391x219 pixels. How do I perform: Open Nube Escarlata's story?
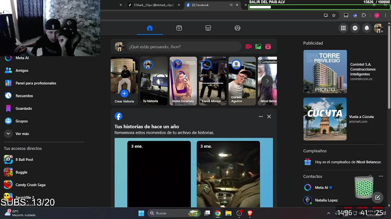coord(183,81)
